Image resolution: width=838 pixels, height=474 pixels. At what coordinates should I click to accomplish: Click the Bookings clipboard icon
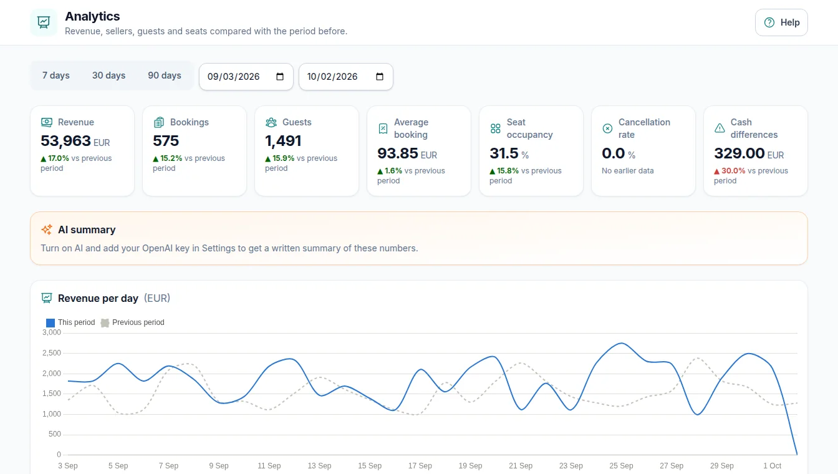point(158,122)
